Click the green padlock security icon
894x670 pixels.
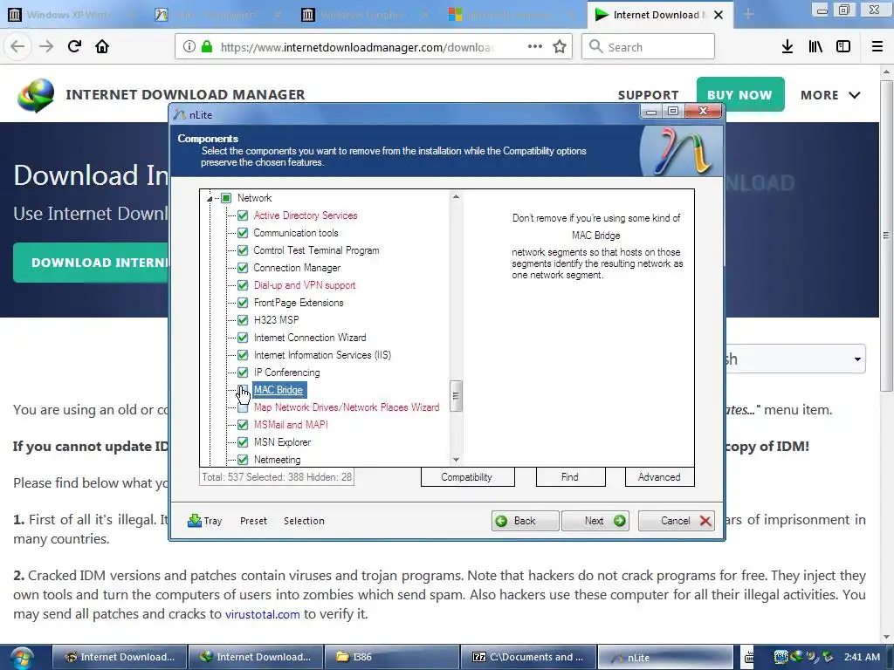point(207,47)
